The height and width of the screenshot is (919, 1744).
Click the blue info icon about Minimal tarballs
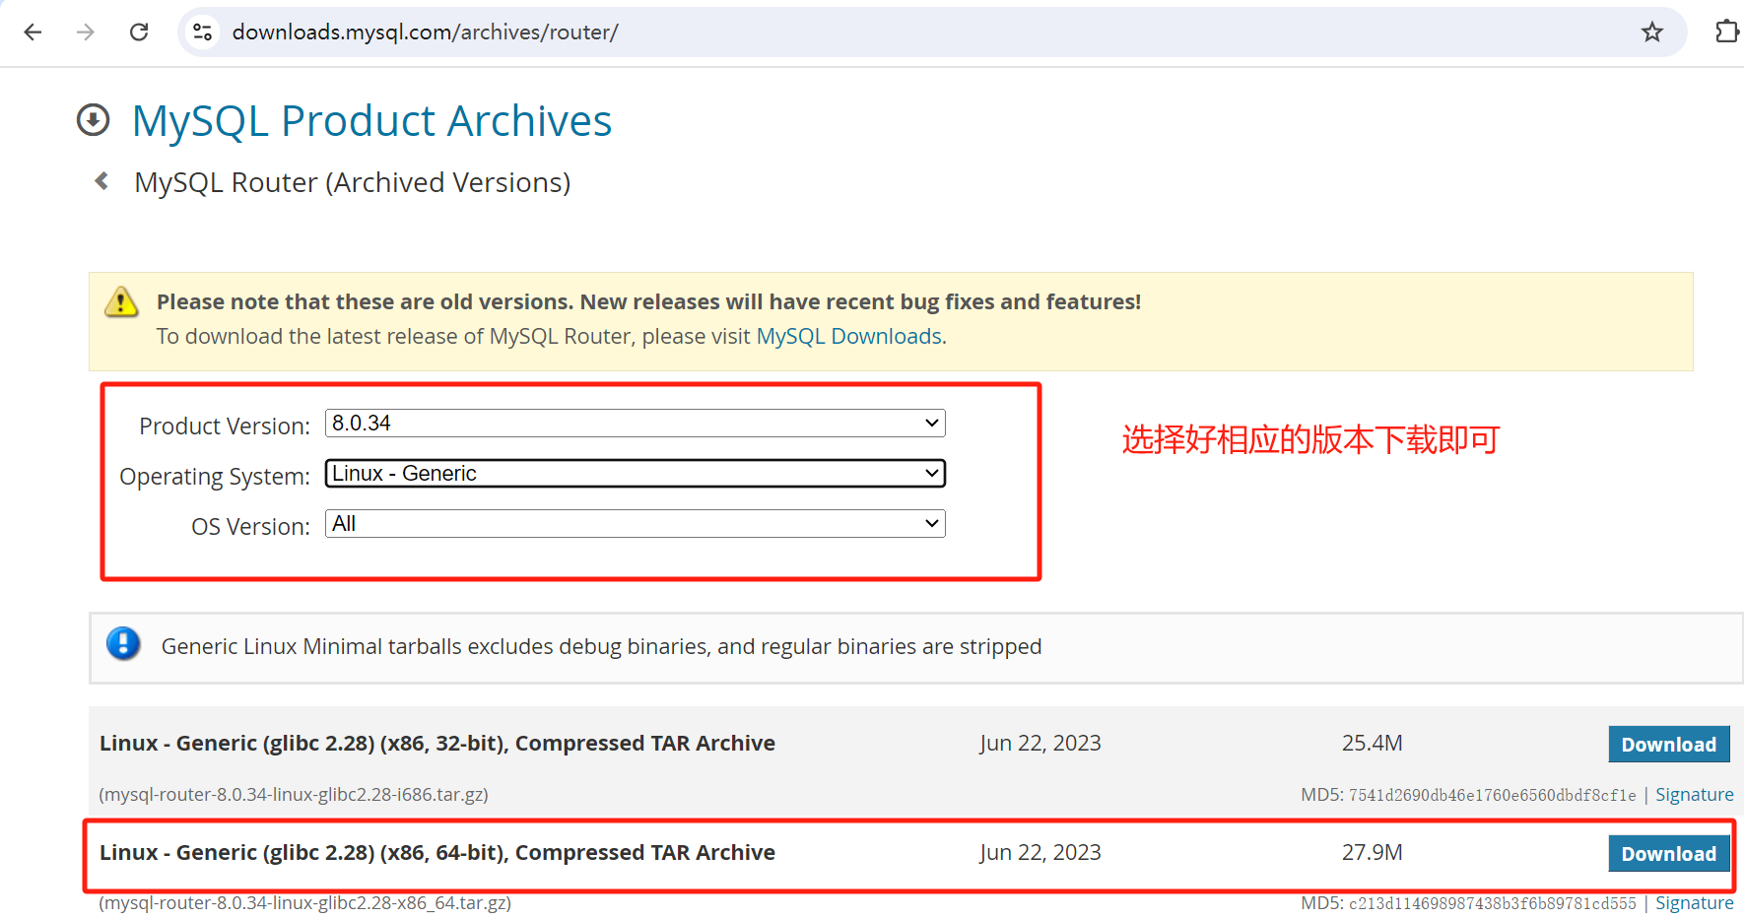123,643
